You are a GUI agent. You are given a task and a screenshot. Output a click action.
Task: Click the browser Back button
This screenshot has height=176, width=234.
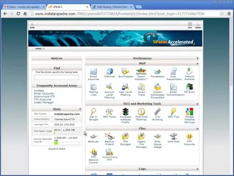[x=5, y=14]
